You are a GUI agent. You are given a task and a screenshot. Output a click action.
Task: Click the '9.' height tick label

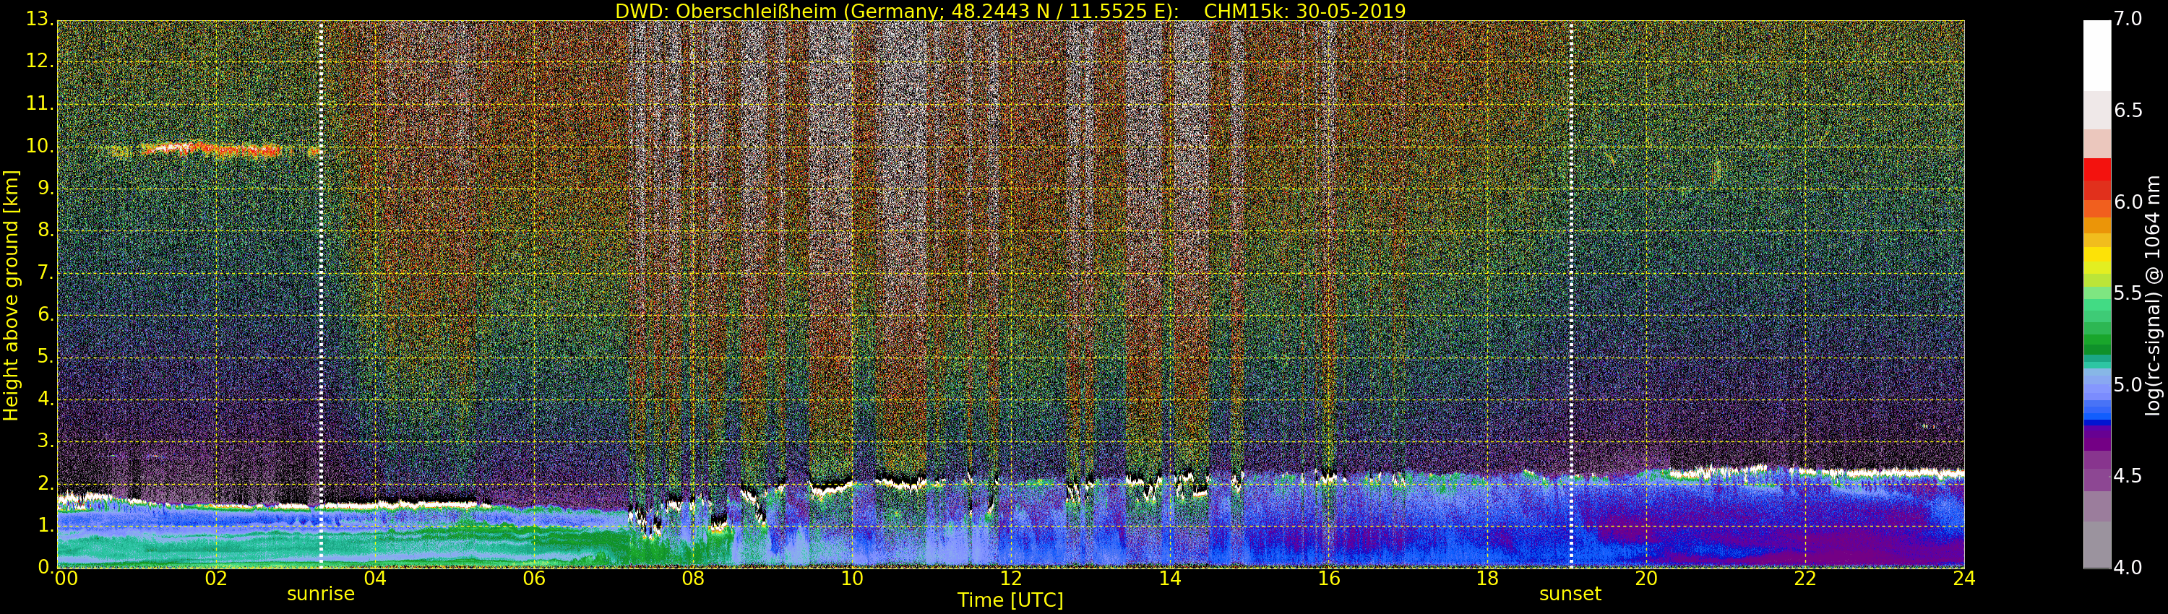coord(46,189)
